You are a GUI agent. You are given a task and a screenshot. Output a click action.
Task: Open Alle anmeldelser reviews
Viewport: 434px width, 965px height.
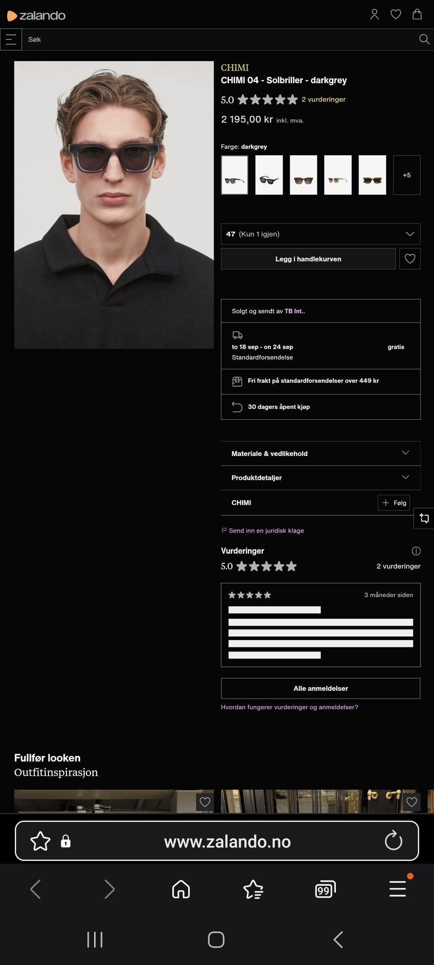pyautogui.click(x=321, y=688)
